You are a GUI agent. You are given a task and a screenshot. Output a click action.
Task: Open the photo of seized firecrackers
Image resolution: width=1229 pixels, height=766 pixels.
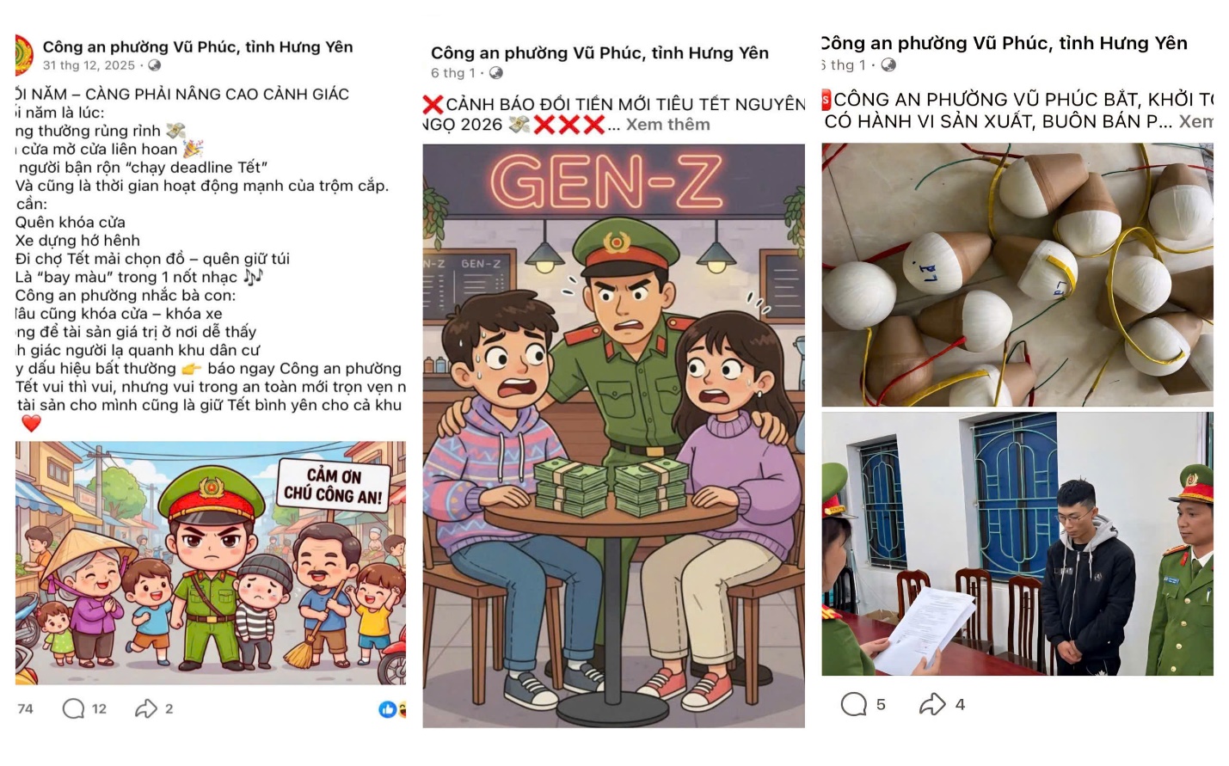pyautogui.click(x=1017, y=274)
